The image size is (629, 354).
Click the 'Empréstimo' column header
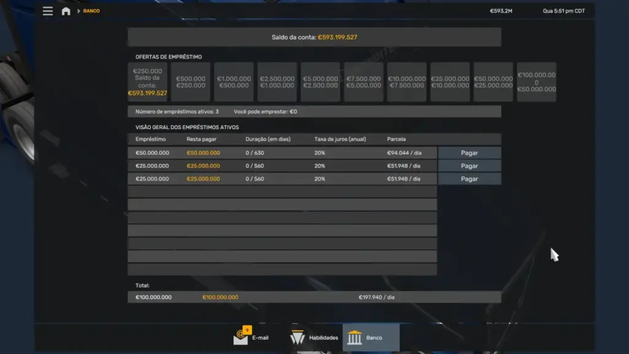(x=150, y=140)
